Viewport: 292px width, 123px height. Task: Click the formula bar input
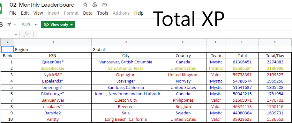(x=164, y=35)
